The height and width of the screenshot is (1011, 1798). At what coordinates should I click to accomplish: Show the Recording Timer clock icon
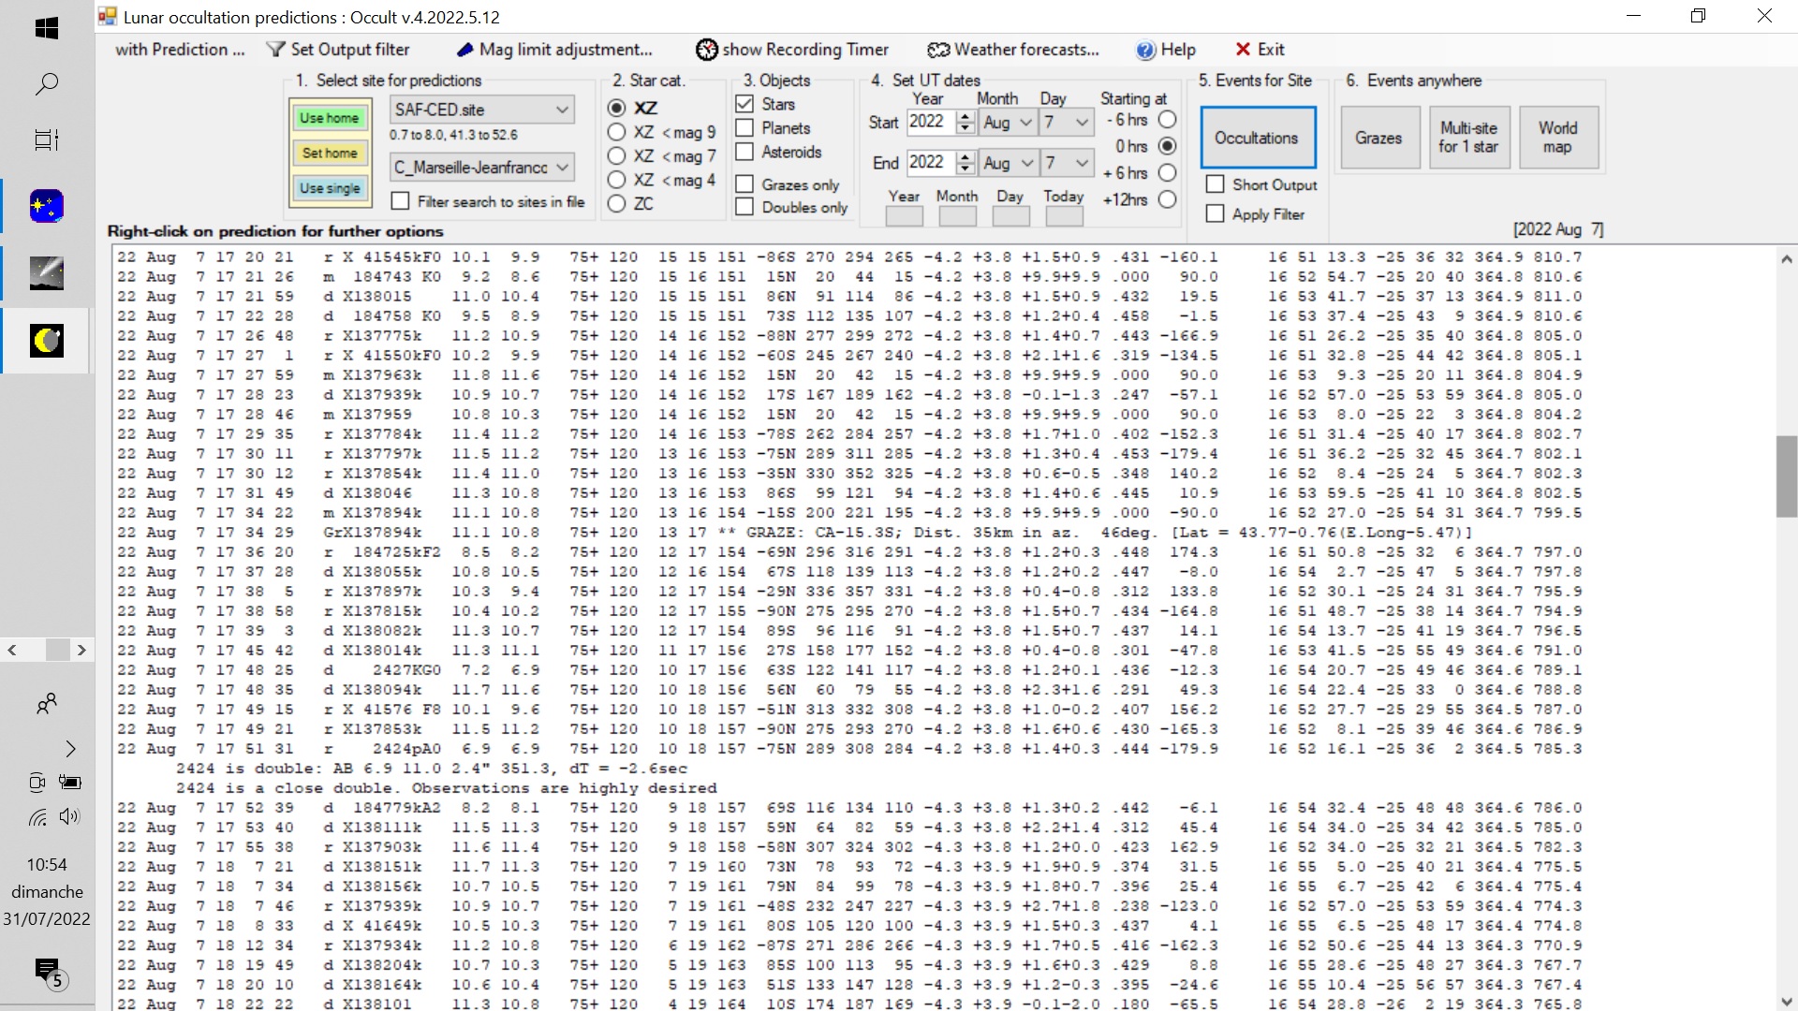tap(707, 50)
